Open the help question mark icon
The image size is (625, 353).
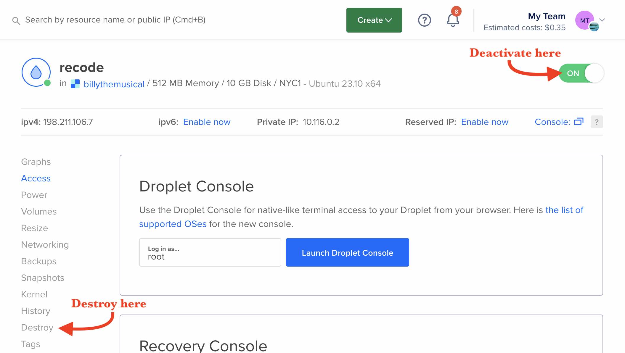click(x=424, y=20)
